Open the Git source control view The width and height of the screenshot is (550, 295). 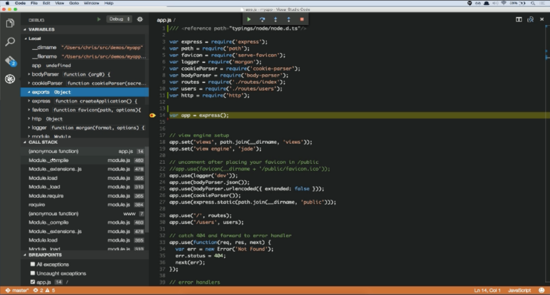(x=10, y=61)
